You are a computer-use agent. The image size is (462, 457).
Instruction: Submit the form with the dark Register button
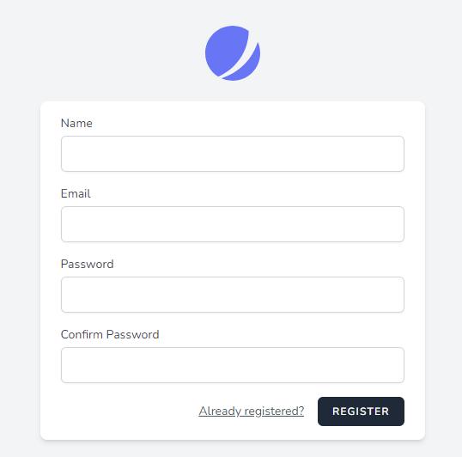(361, 411)
